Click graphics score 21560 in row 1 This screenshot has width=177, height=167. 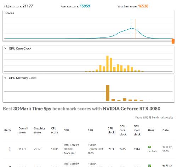38,149
